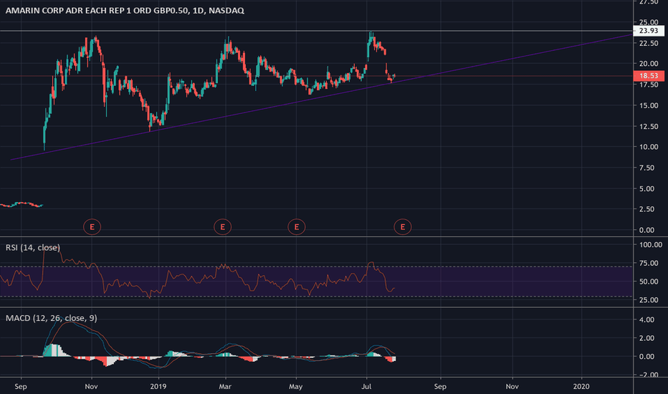Click the RSI 25.00 scale label

(649, 300)
